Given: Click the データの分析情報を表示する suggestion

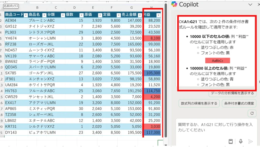Looking at the screenshot, I should (x=232, y=93).
